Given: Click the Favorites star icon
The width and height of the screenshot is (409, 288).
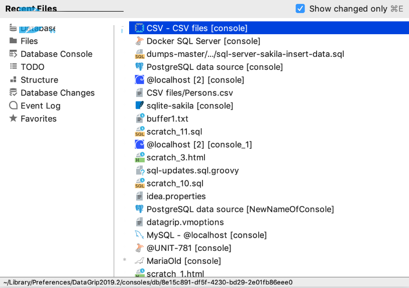Looking at the screenshot, I should [13, 119].
